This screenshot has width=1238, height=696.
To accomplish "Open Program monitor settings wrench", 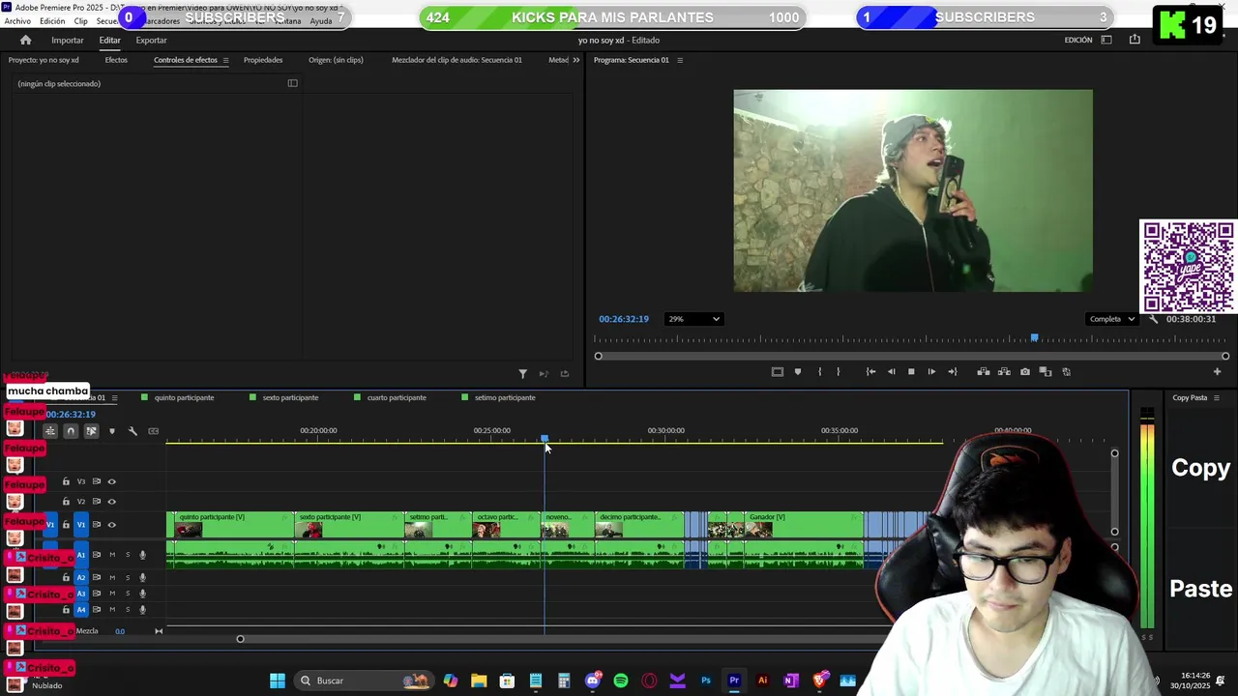I will click(1153, 319).
